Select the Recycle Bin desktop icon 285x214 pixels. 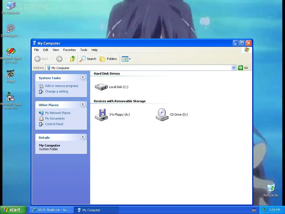(271, 190)
